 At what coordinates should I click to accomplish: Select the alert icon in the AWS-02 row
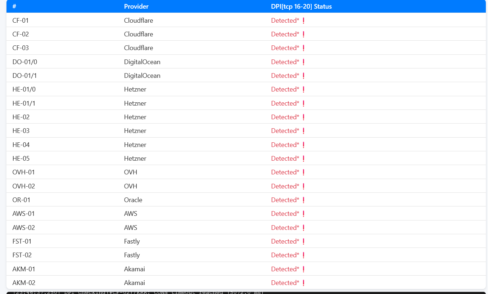coord(303,228)
